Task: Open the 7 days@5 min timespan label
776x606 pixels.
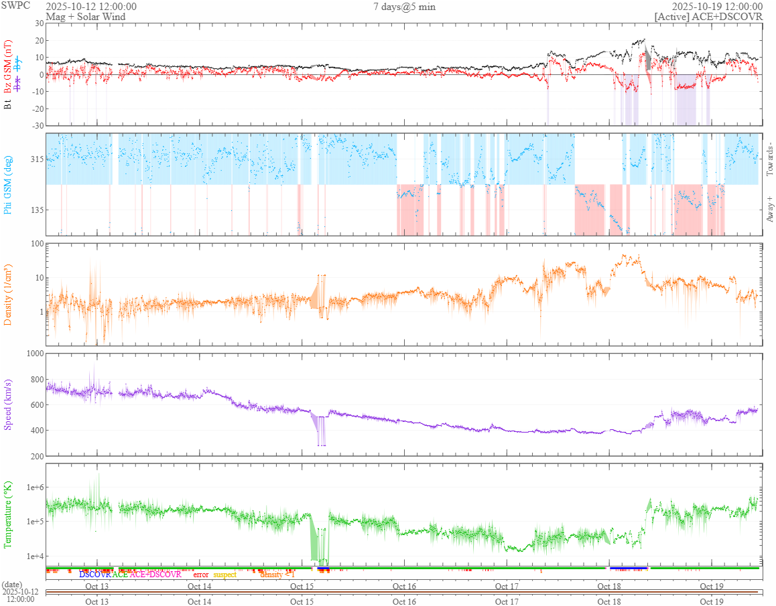Action: 404,7
